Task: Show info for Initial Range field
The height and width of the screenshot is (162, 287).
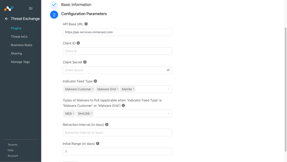Action: pyautogui.click(x=98, y=144)
